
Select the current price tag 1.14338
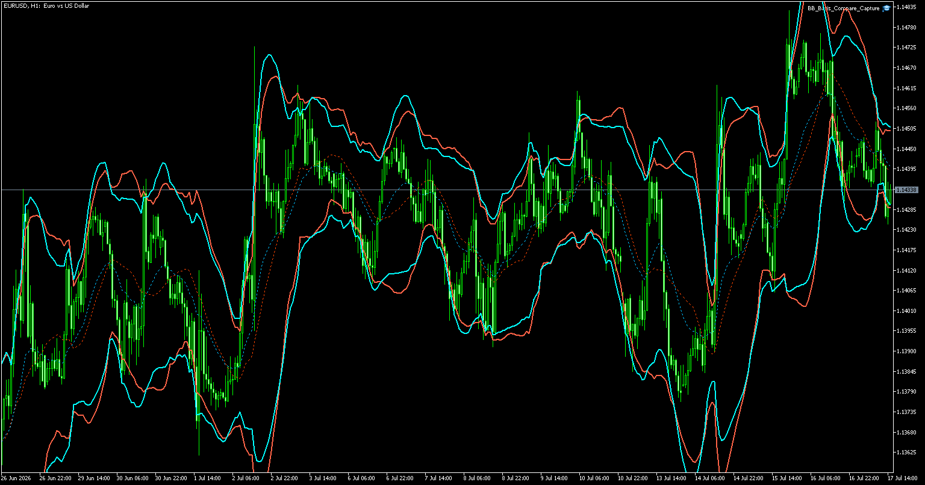click(x=907, y=190)
